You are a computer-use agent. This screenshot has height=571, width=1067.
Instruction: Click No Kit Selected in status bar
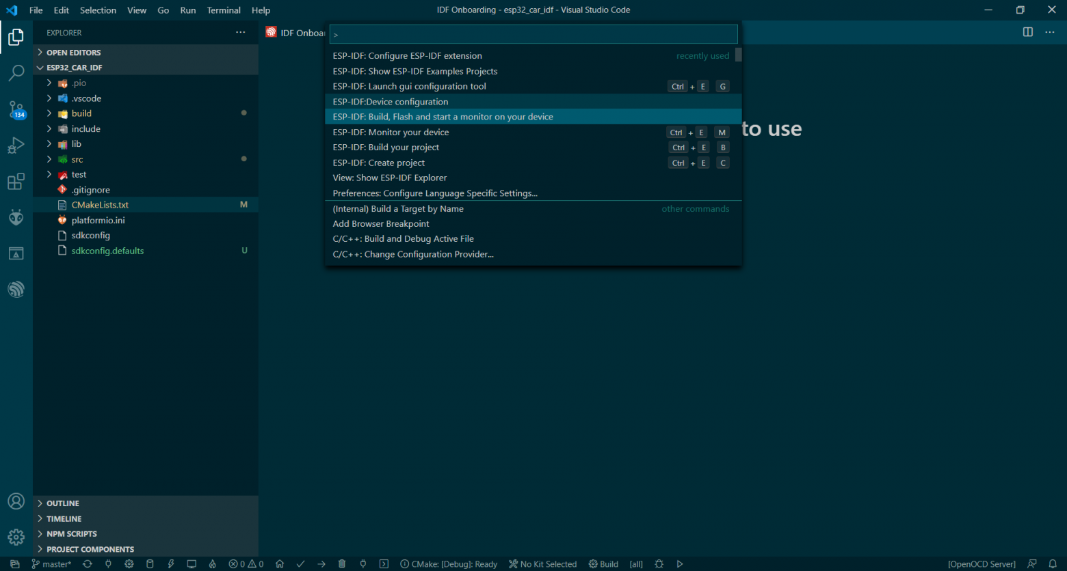pyautogui.click(x=542, y=564)
